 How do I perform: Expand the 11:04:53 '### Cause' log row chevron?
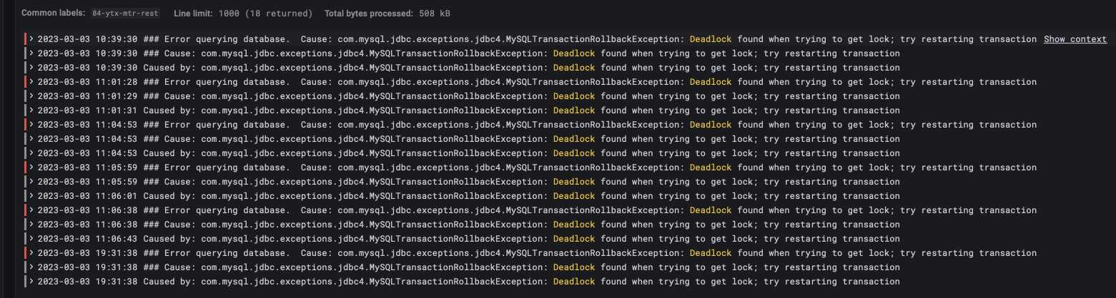pyautogui.click(x=31, y=139)
